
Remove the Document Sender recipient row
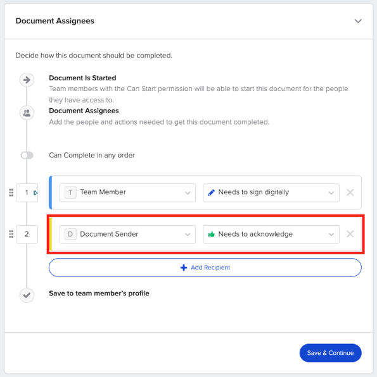tap(350, 234)
